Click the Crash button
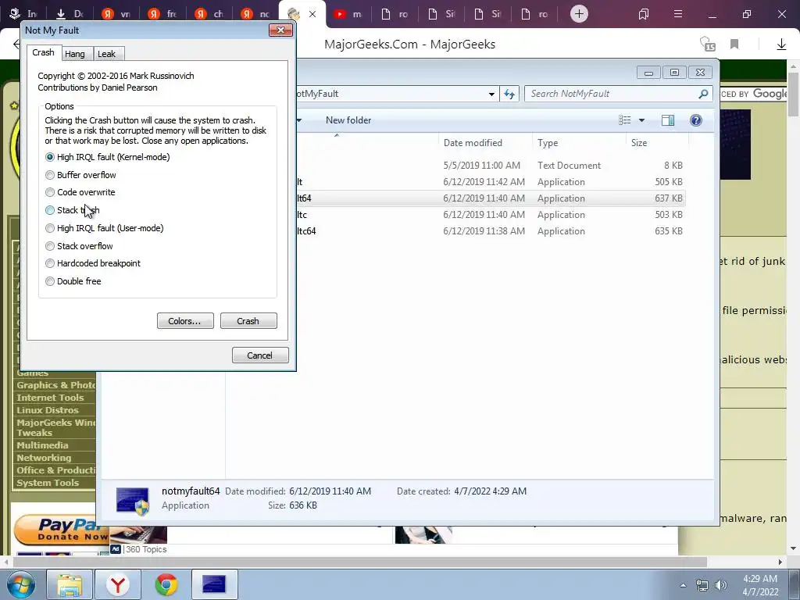 [x=248, y=321]
